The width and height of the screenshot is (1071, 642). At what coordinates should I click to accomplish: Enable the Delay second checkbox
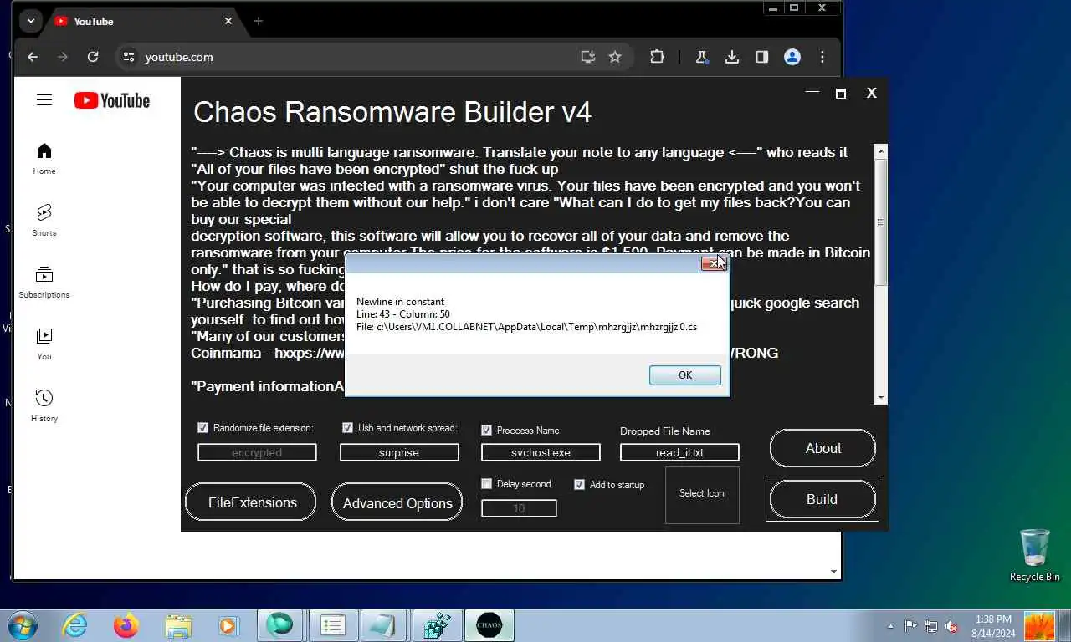point(486,483)
